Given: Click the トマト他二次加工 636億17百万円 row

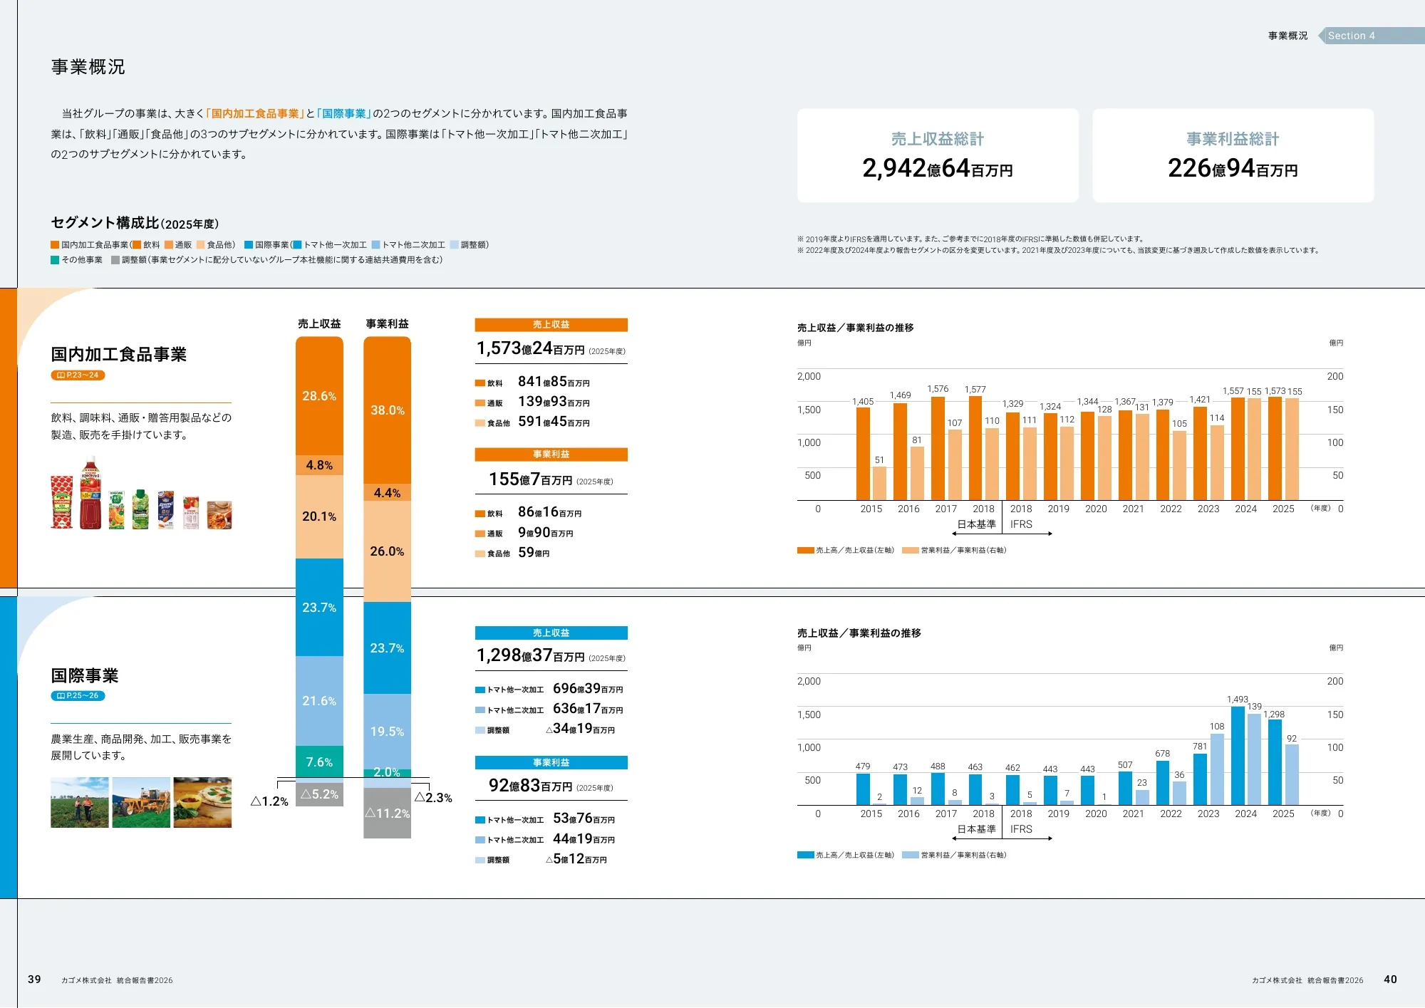Looking at the screenshot, I should tap(549, 709).
